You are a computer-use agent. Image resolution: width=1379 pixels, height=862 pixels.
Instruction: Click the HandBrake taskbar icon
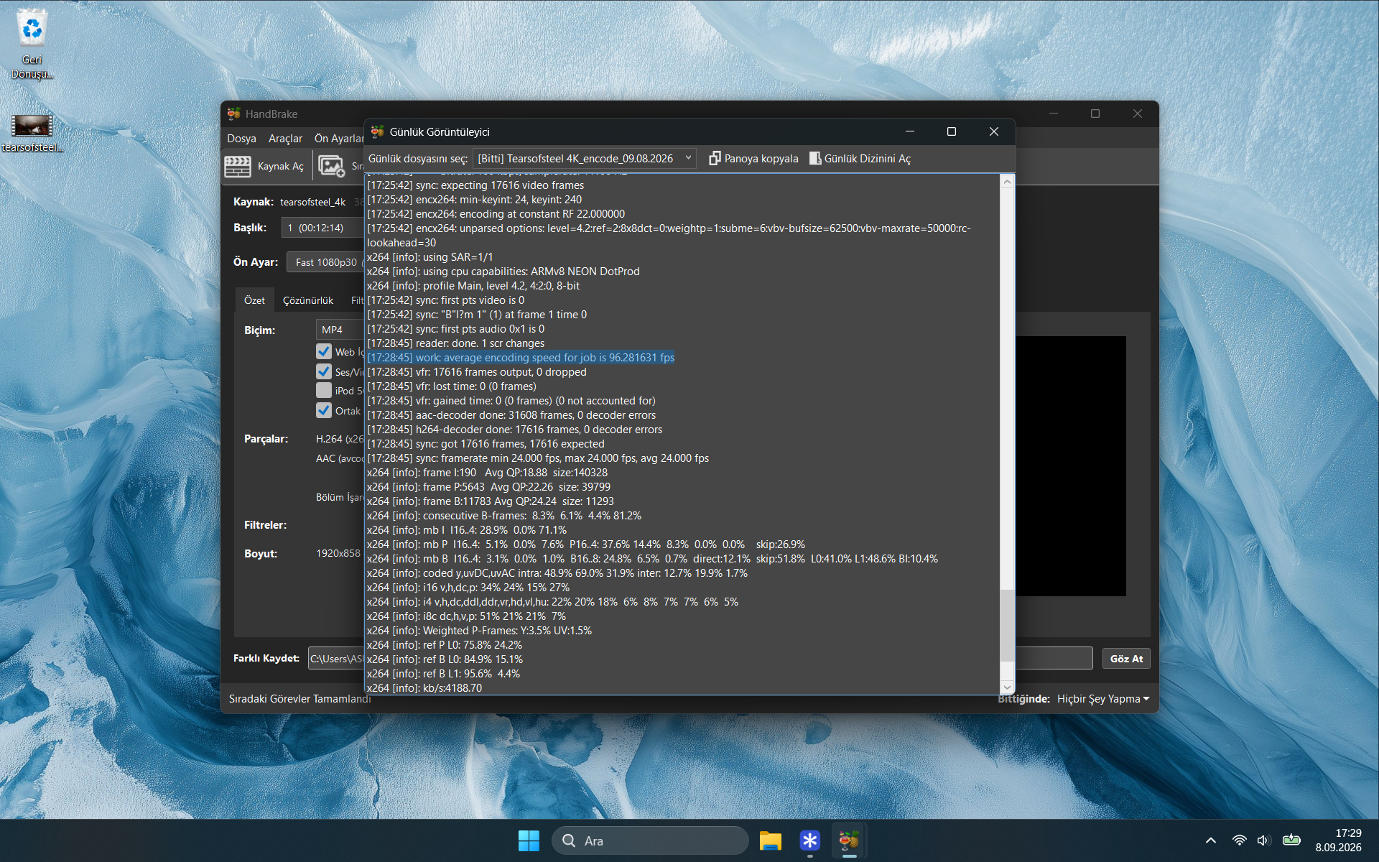pyautogui.click(x=849, y=840)
